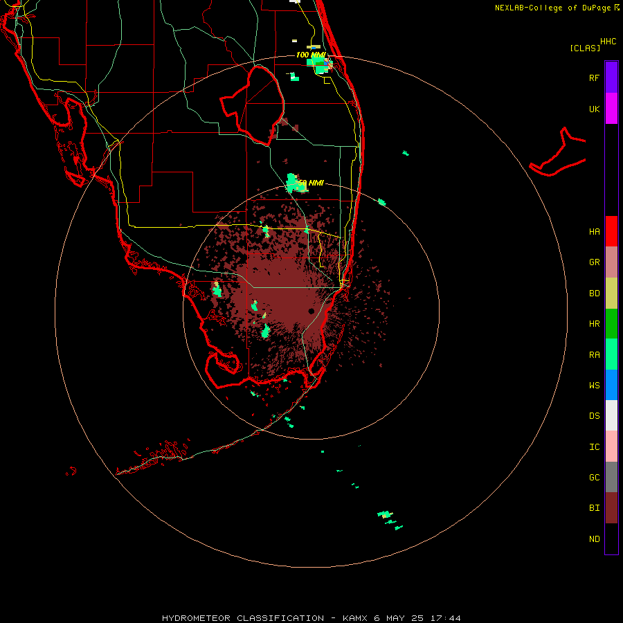
Task: Click the WS blue legend swatch
Action: pyautogui.click(x=611, y=385)
